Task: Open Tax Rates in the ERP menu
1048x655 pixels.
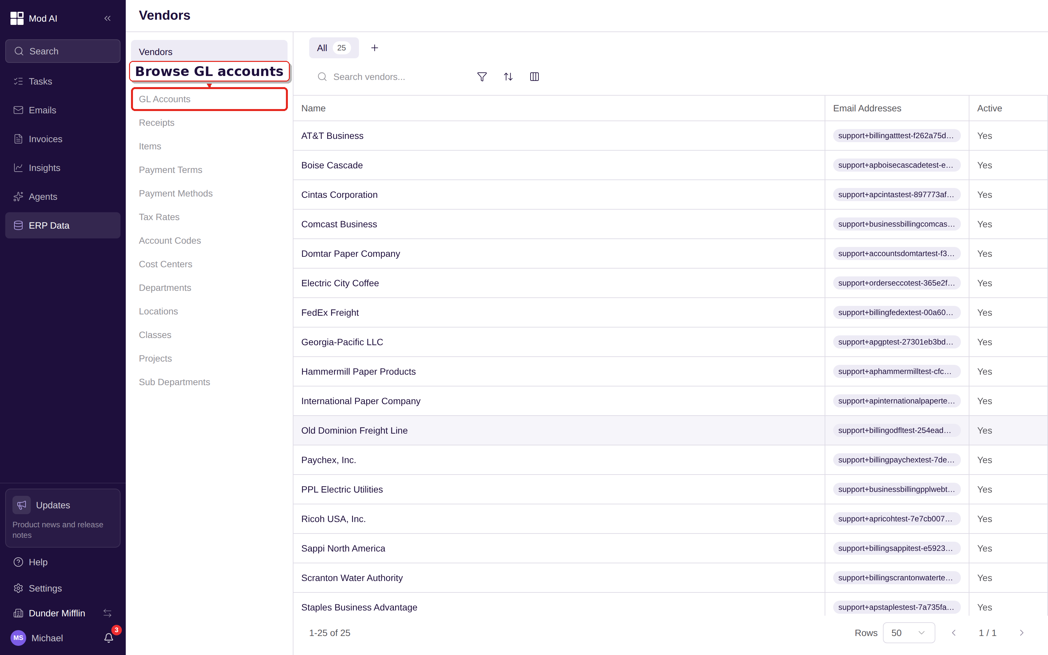Action: (x=209, y=217)
